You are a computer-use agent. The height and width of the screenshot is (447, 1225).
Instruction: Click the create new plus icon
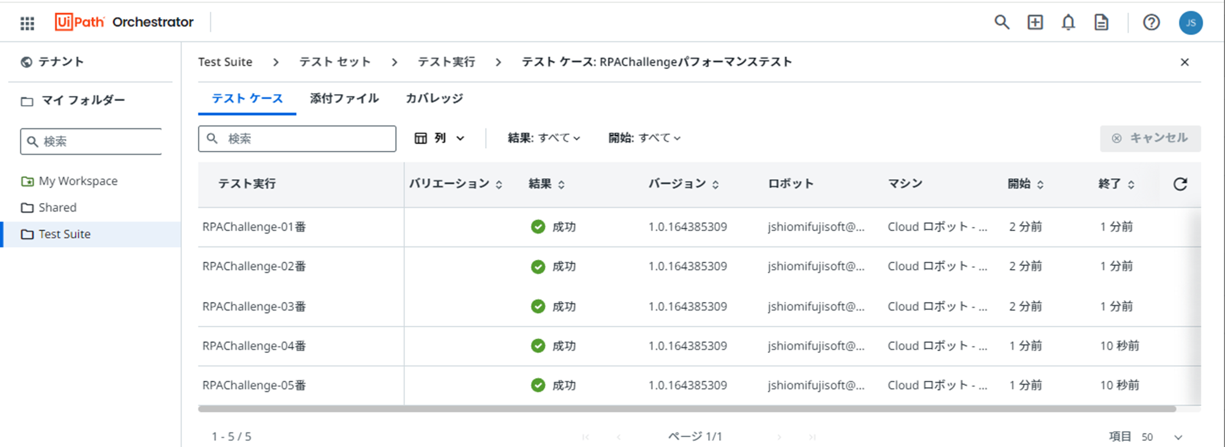coord(1035,23)
